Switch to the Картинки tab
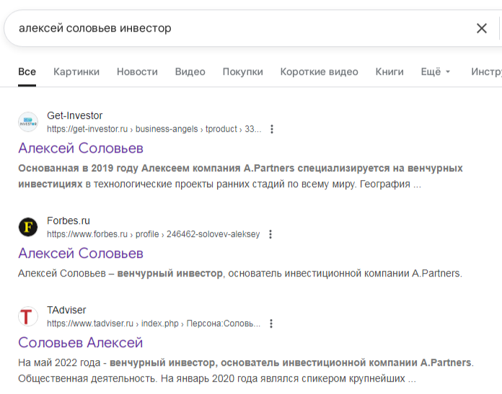 [76, 71]
